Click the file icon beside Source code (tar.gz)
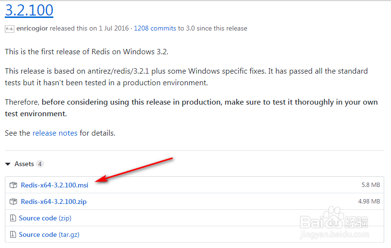 click(13, 234)
